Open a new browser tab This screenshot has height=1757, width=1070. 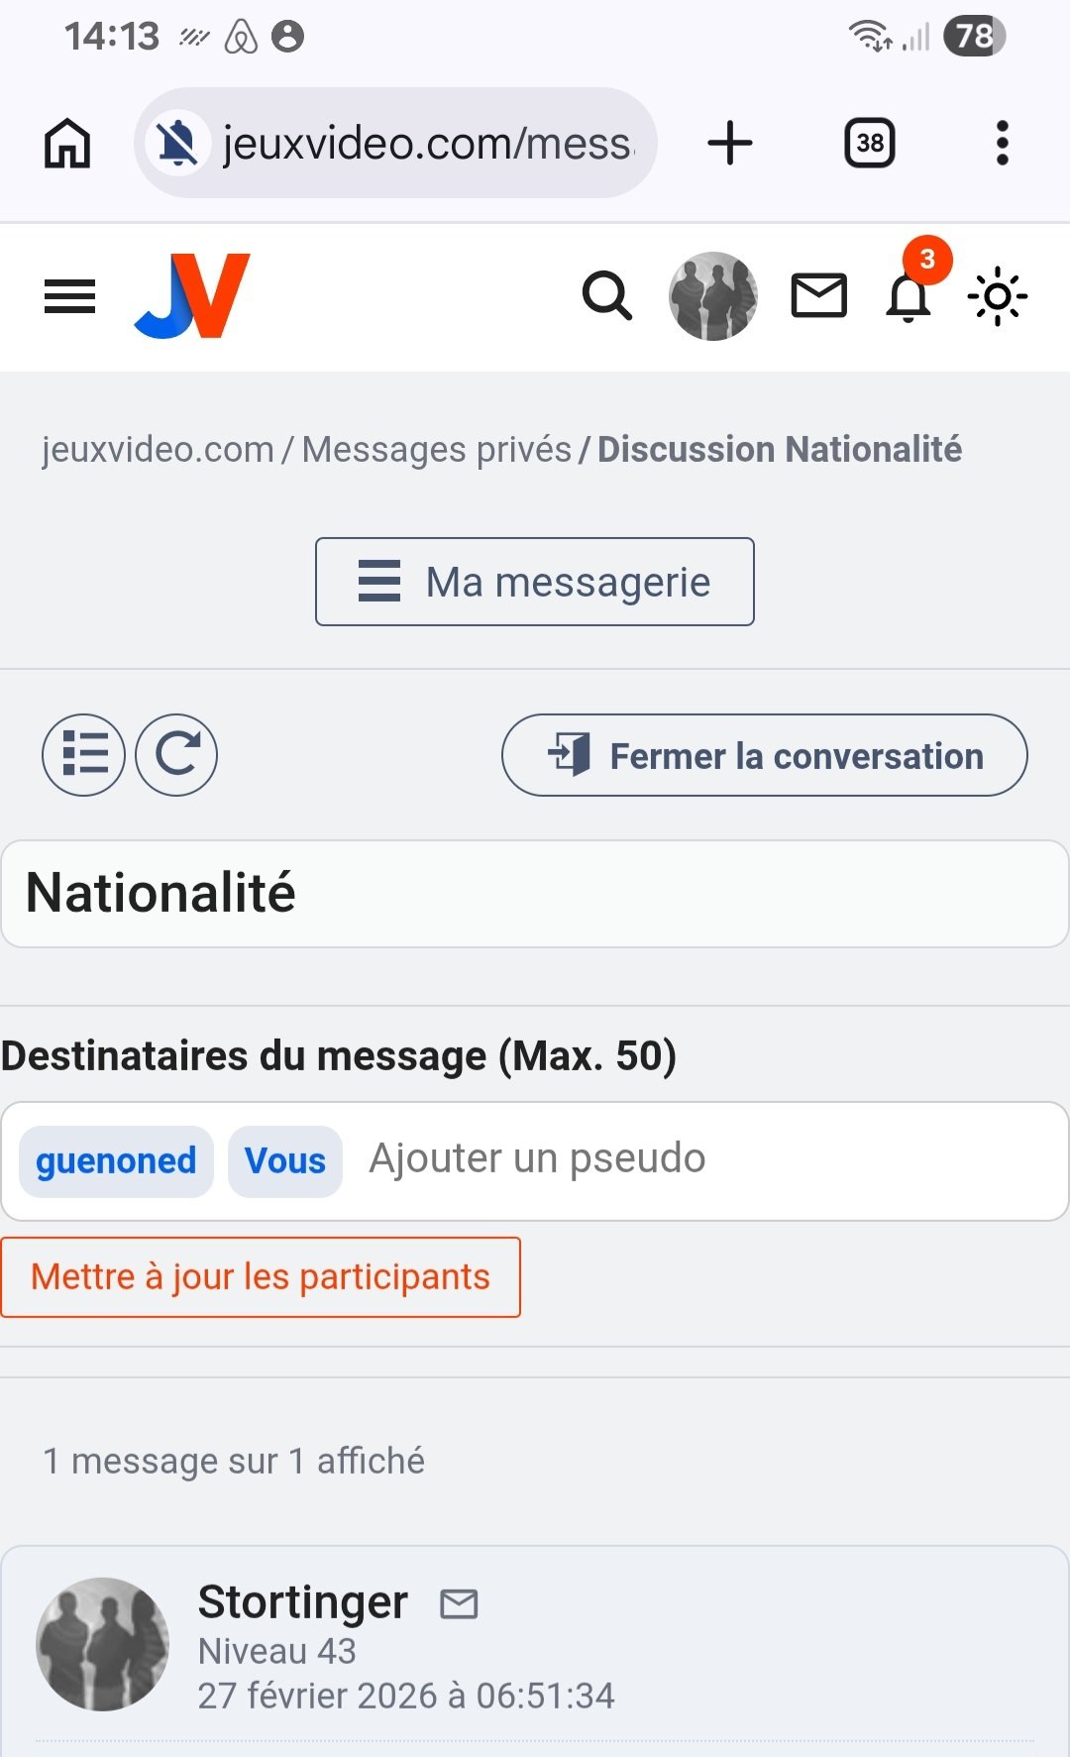pyautogui.click(x=730, y=144)
